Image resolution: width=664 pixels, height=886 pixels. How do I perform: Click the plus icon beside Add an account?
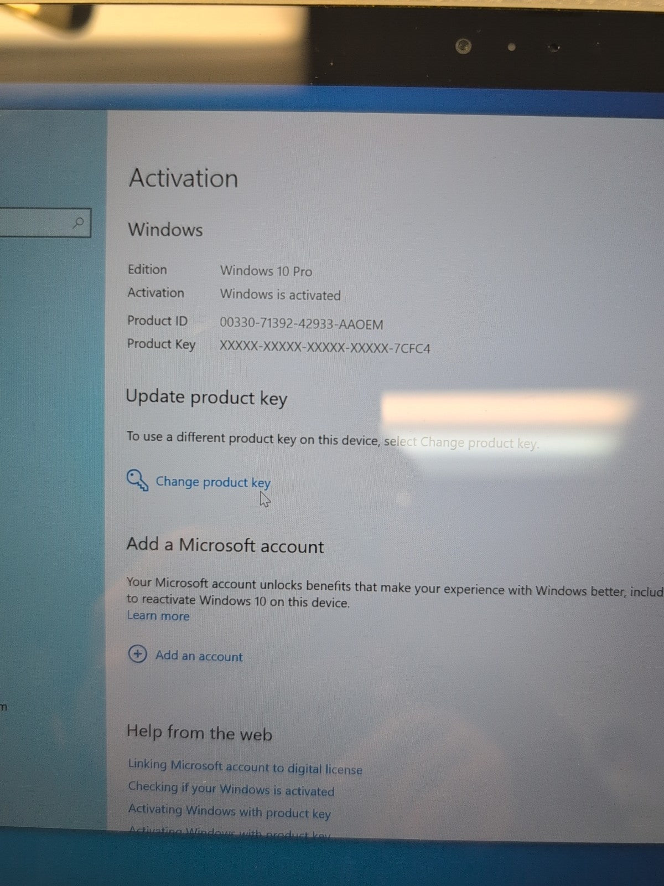(x=137, y=654)
